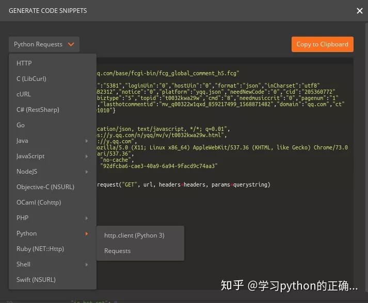
Task: Click the orange chevron on language selector
Action: pyautogui.click(x=71, y=44)
